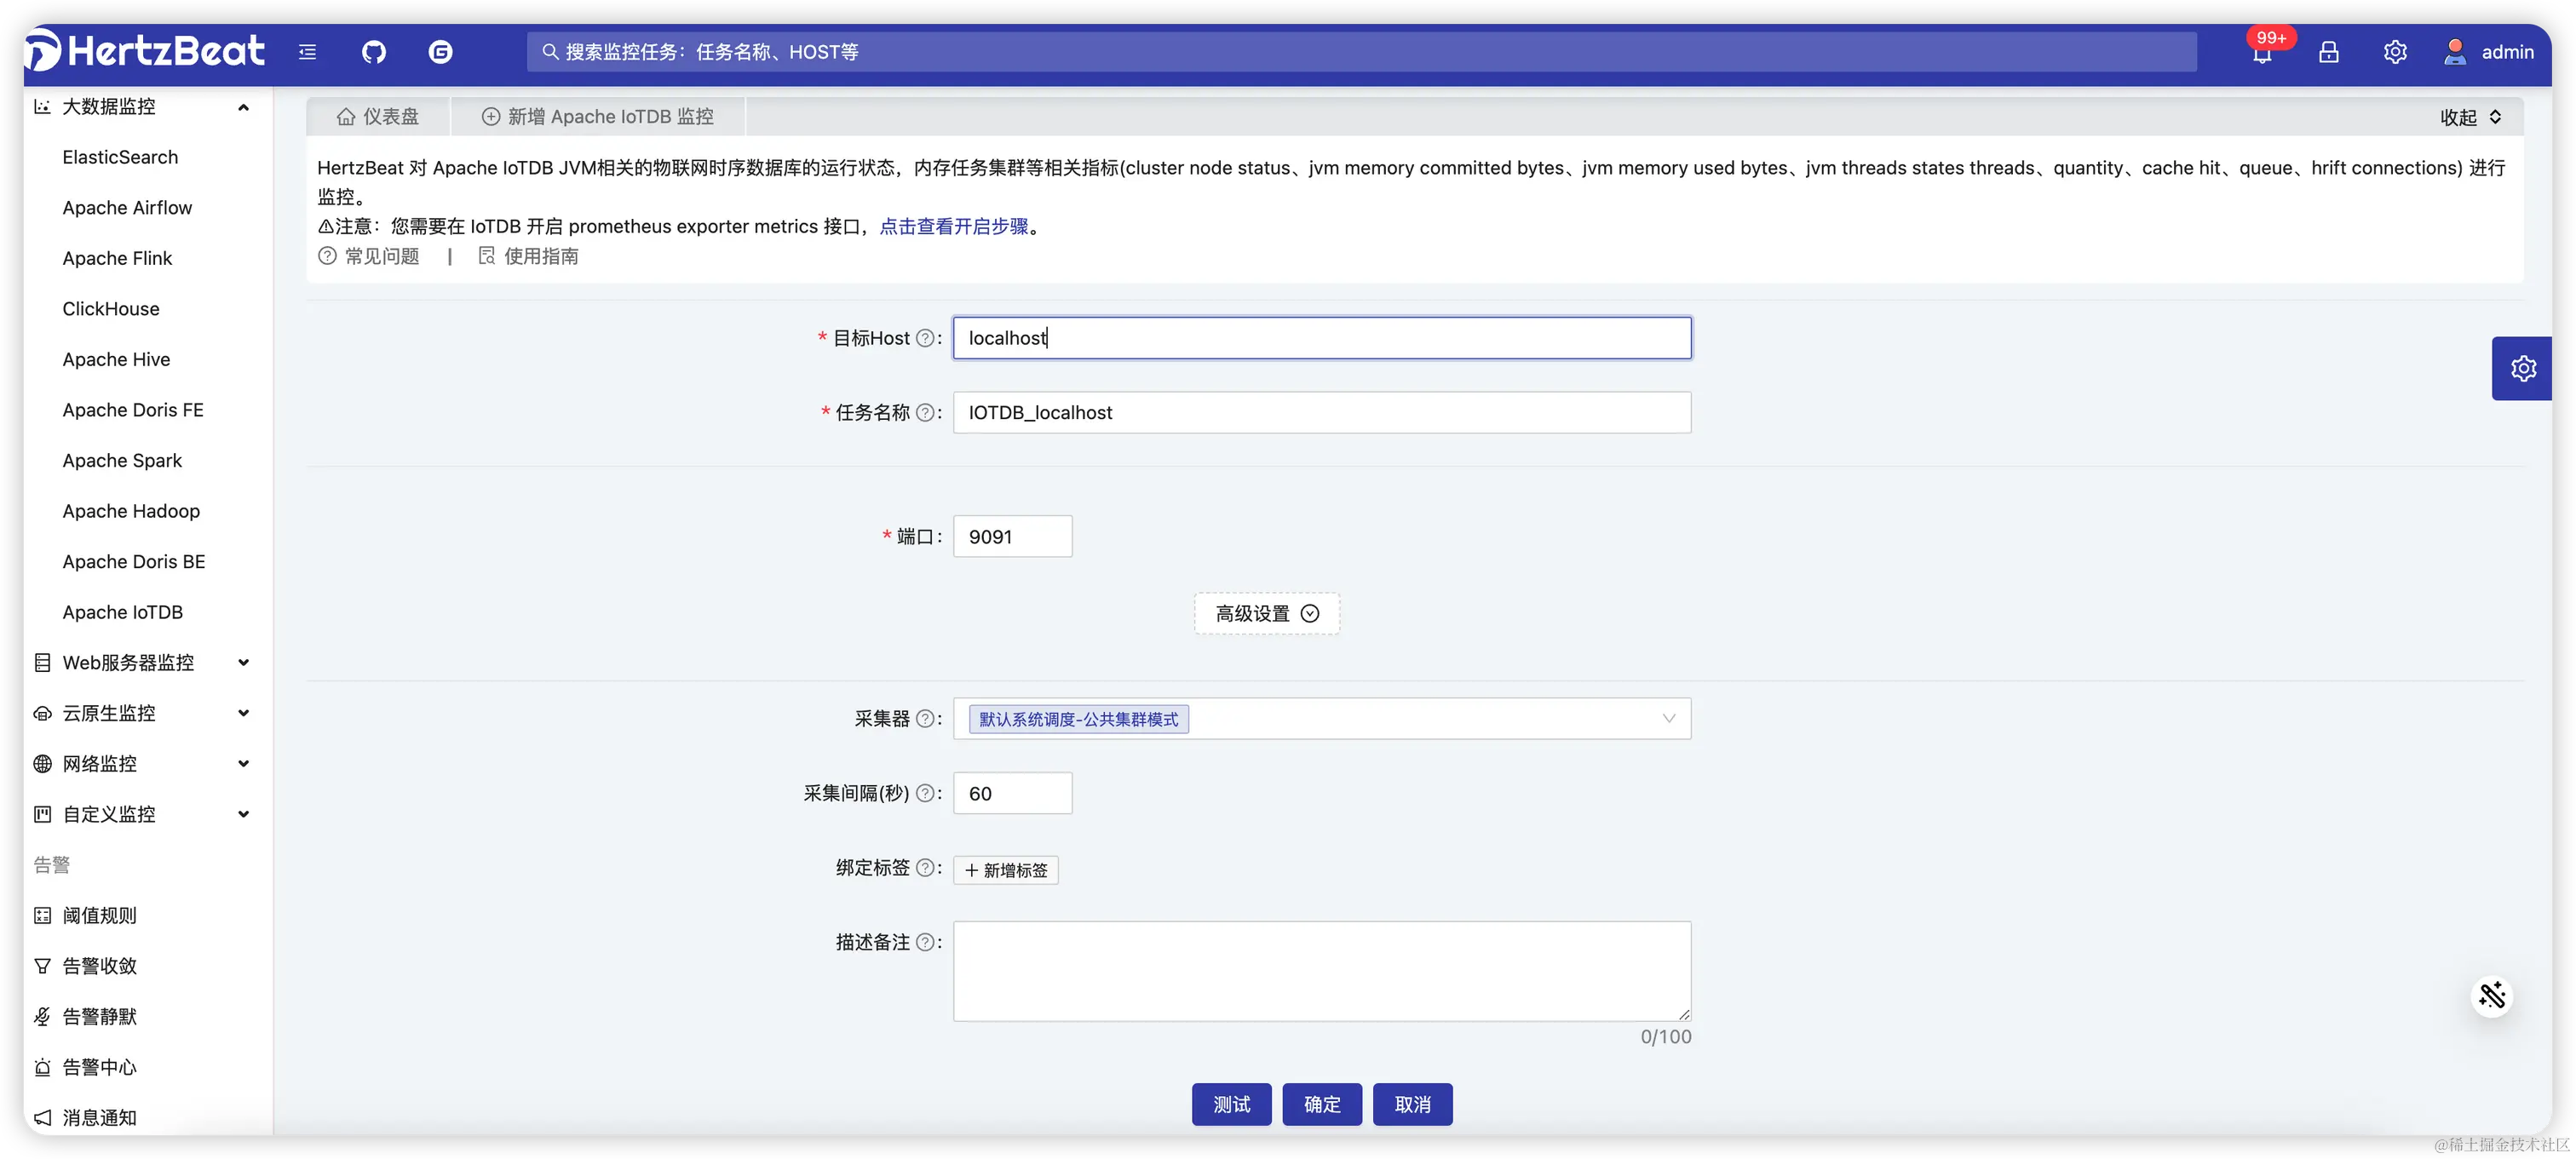Viewport: 2576px width, 1159px height.
Task: Click help icon next to 采集间隔(秒)
Action: coord(925,793)
